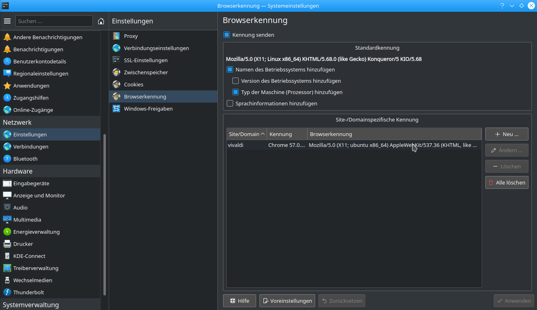Click the Drucker printer icon
Screen dimensions: 537x310
coord(7,244)
